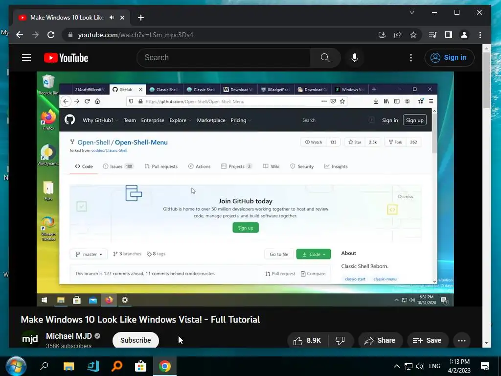Open Michael MJD channel name link

[68, 336]
